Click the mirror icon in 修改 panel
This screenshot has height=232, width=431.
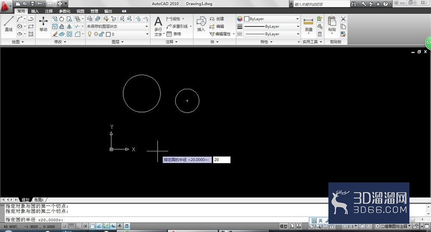coord(69,26)
